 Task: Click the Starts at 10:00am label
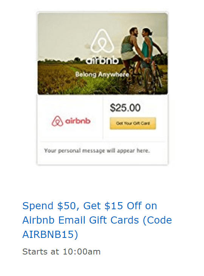61,252
